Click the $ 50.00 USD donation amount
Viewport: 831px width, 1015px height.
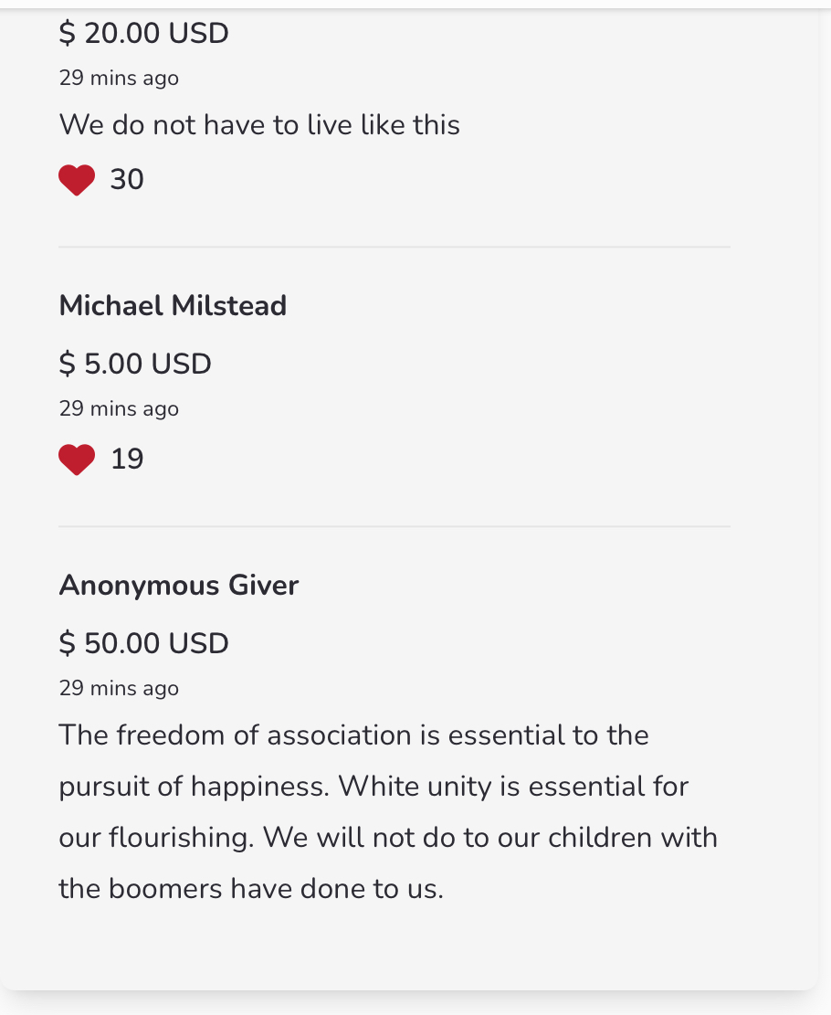click(143, 643)
